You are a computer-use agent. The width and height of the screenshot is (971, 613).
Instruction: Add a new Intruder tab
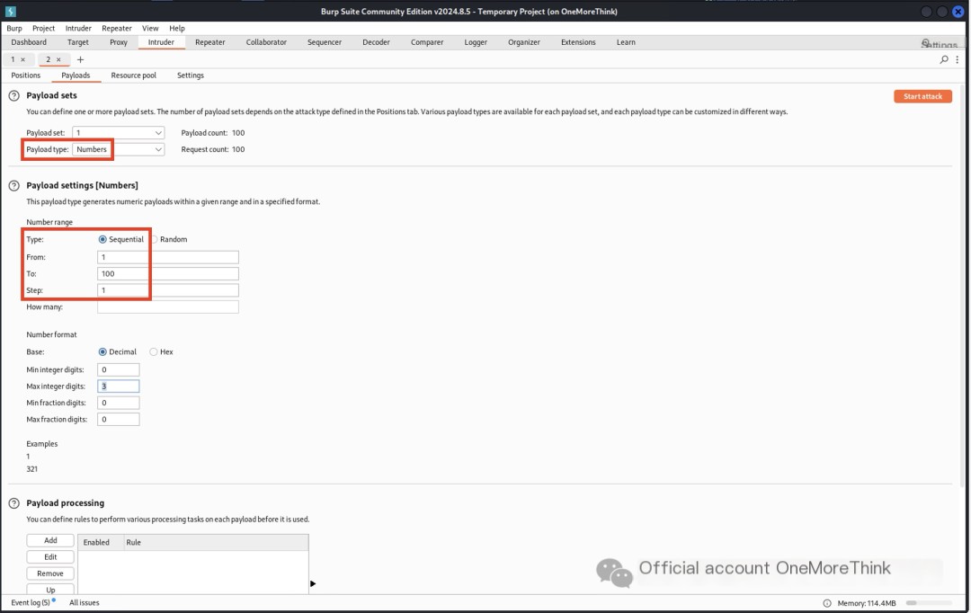[80, 59]
